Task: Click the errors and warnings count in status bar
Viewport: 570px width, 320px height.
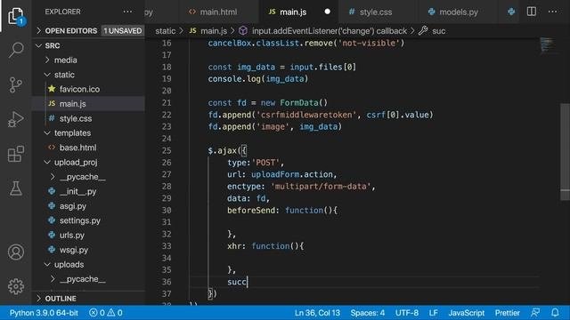Action: pos(106,313)
